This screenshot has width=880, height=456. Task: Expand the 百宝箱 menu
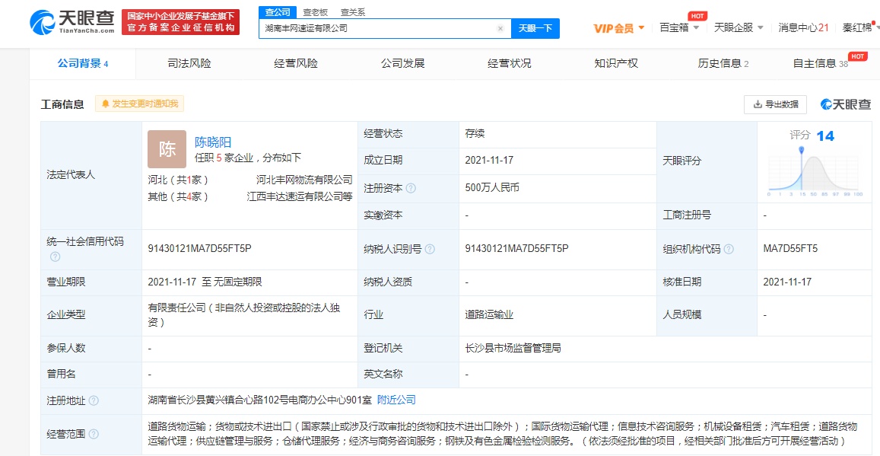coord(679,27)
